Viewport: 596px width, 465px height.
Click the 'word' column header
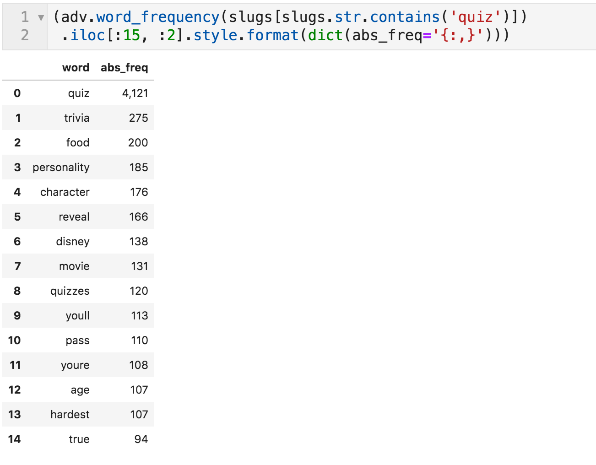[x=76, y=68]
